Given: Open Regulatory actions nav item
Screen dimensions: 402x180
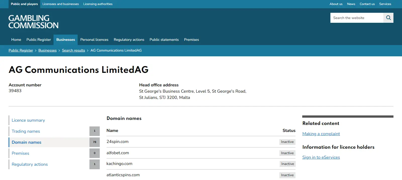Looking at the screenshot, I should [129, 40].
